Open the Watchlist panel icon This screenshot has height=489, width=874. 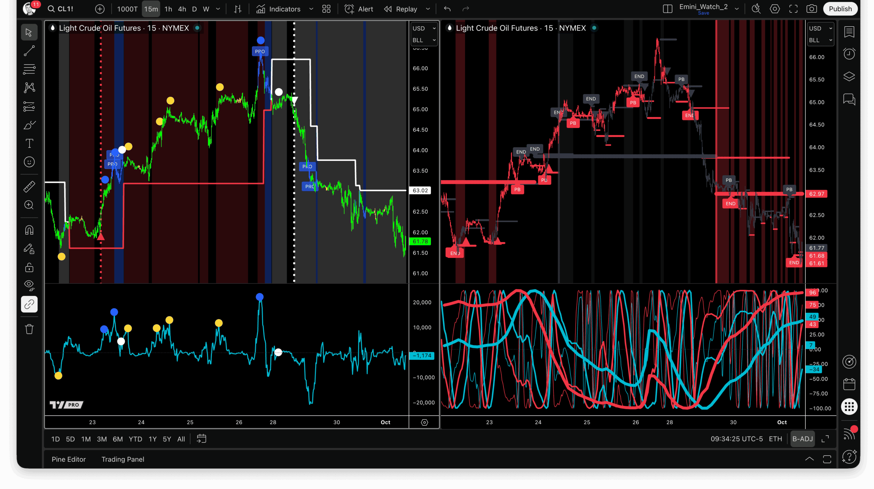(x=849, y=32)
